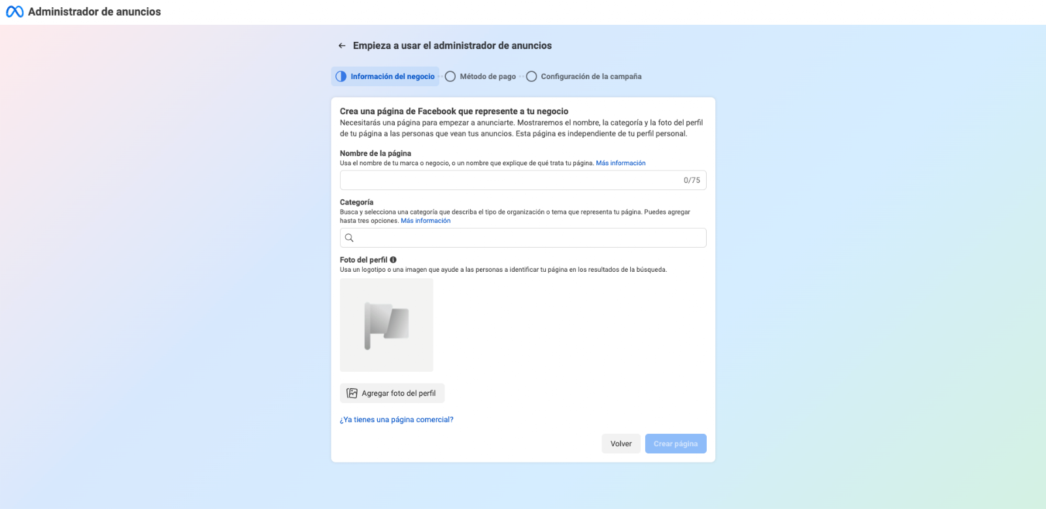Click the info icon next to Foto del perfil
Image resolution: width=1046 pixels, height=509 pixels.
pyautogui.click(x=393, y=260)
